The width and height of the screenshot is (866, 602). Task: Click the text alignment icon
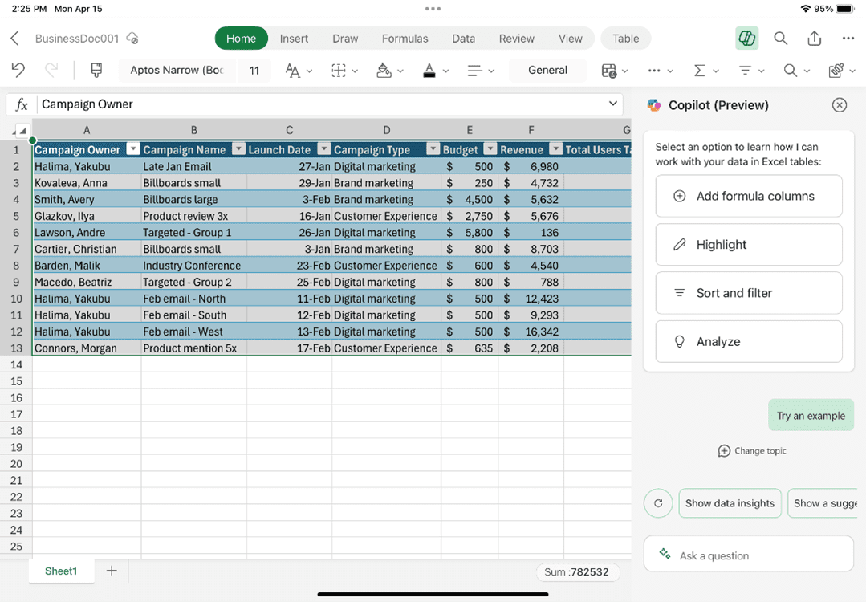474,70
